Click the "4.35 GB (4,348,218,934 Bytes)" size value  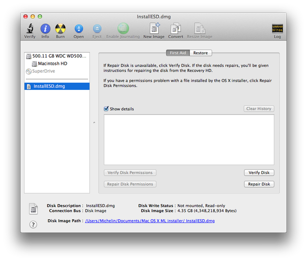click(x=207, y=211)
